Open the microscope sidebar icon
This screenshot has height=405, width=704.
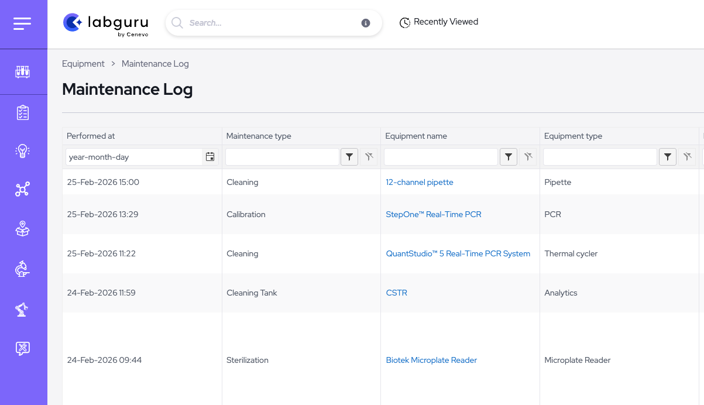(x=22, y=269)
